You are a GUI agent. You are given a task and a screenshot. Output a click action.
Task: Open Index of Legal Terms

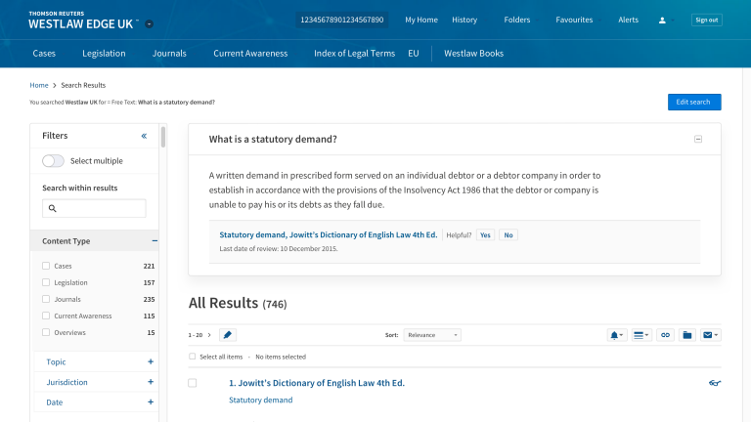click(x=354, y=53)
